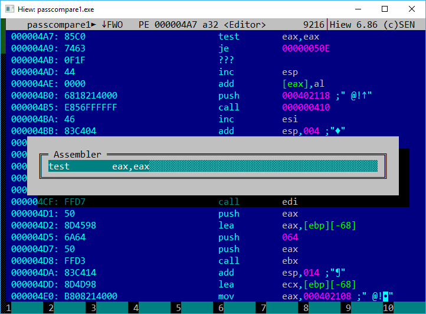Click Hiew 6.86 (c)SEN version text
The image size is (426, 314).
point(372,25)
